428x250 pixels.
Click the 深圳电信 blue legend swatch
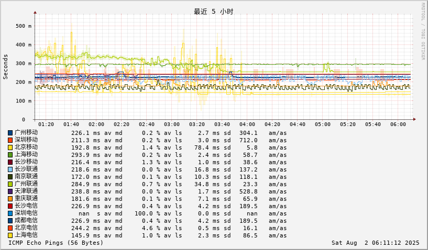(x=10, y=214)
